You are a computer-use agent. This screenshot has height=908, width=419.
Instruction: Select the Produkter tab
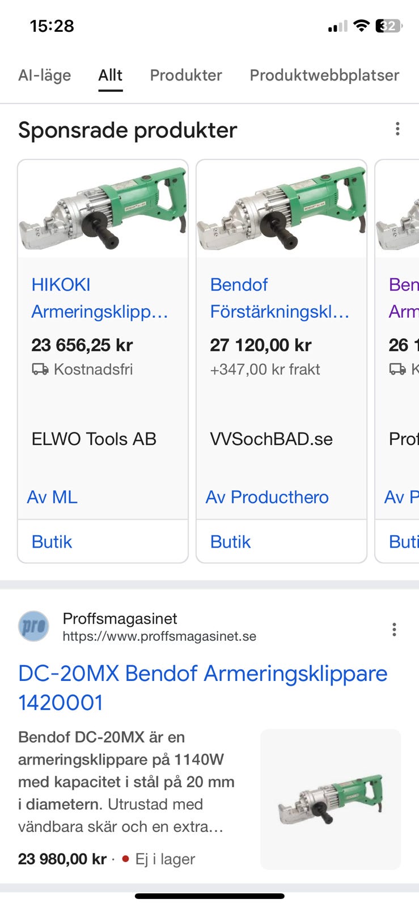tap(186, 75)
